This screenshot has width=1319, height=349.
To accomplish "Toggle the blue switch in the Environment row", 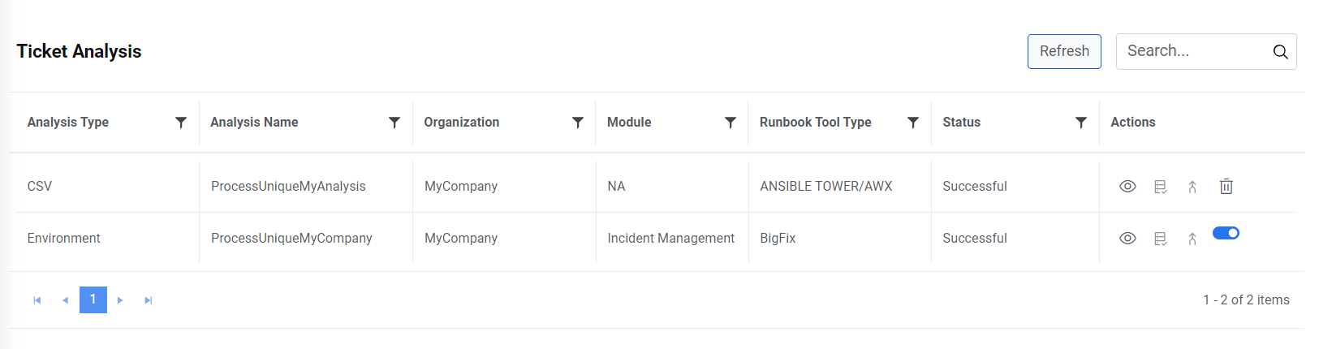I will coord(1226,233).
